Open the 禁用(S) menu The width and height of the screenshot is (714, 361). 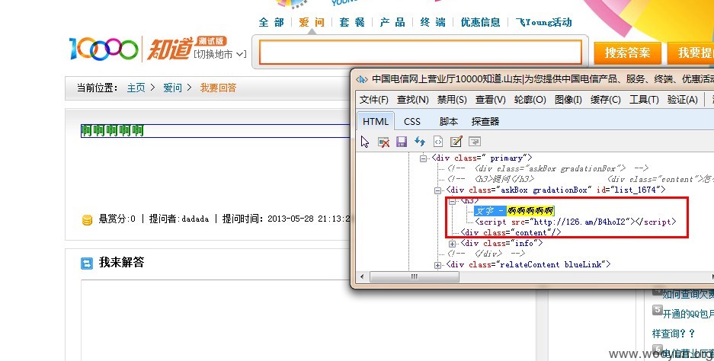[452, 99]
